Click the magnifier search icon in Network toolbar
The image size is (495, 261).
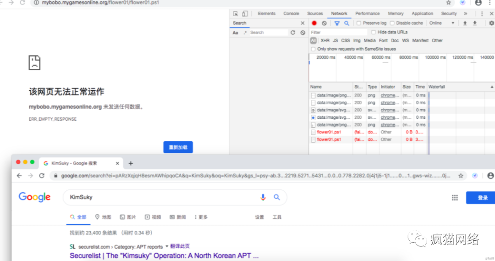(x=346, y=23)
